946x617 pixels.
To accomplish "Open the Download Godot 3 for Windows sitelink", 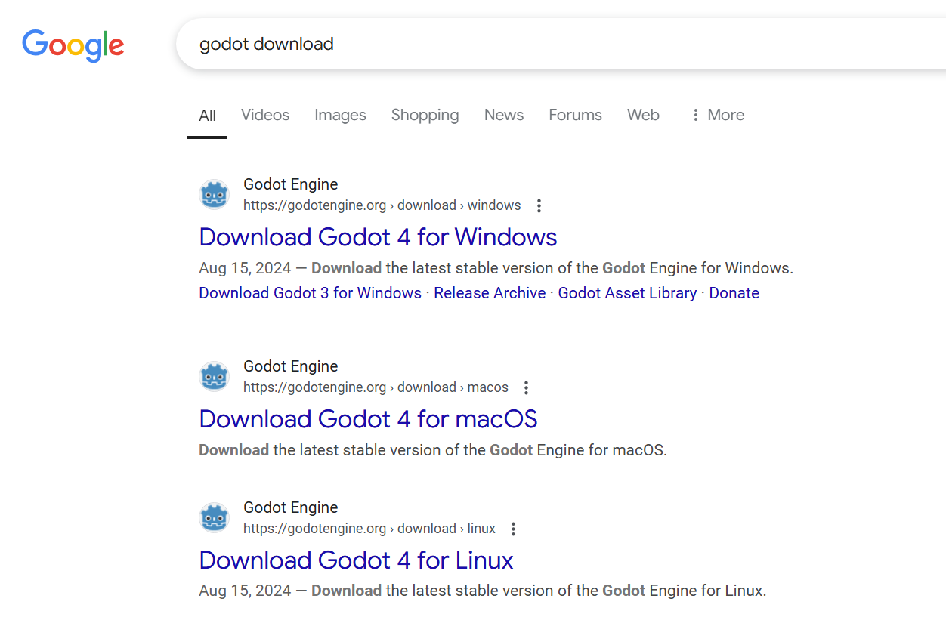I will (x=310, y=293).
